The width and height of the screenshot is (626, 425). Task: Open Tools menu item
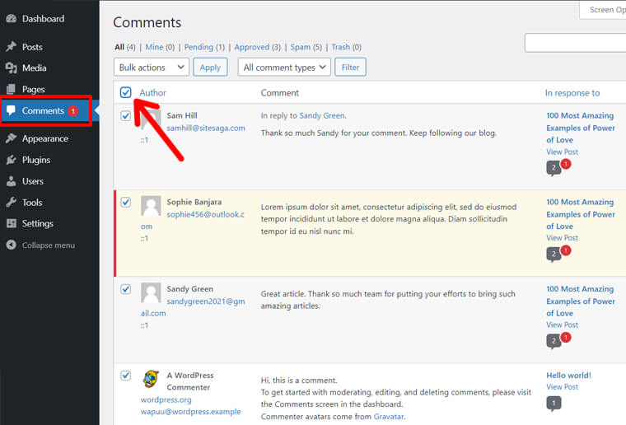pos(32,203)
